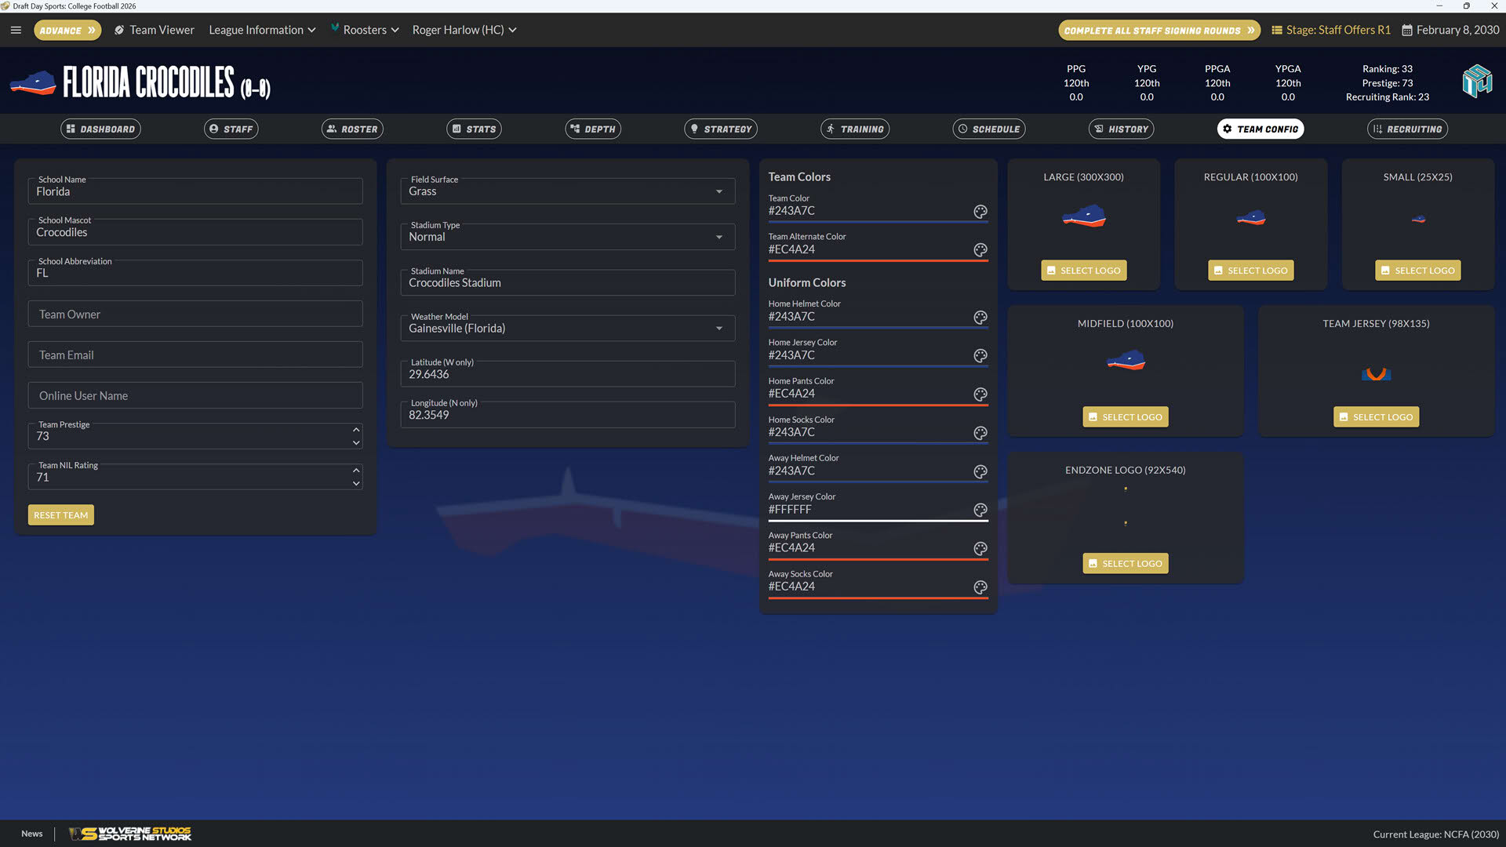Viewport: 1506px width, 847px height.
Task: Switch to the Dashboard tab
Action: (x=100, y=129)
